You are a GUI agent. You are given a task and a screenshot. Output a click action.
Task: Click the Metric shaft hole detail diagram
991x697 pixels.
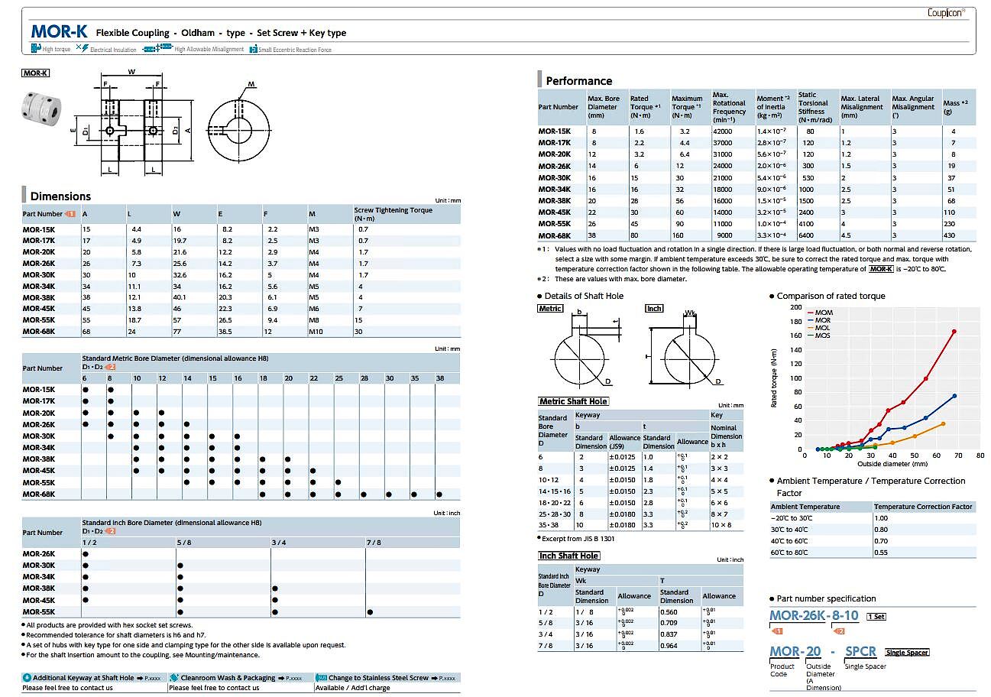point(585,347)
